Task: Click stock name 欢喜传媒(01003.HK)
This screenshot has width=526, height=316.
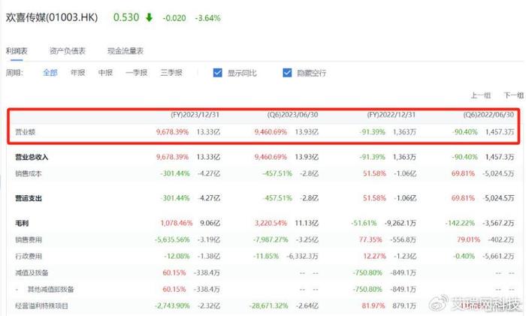Action: tap(52, 17)
